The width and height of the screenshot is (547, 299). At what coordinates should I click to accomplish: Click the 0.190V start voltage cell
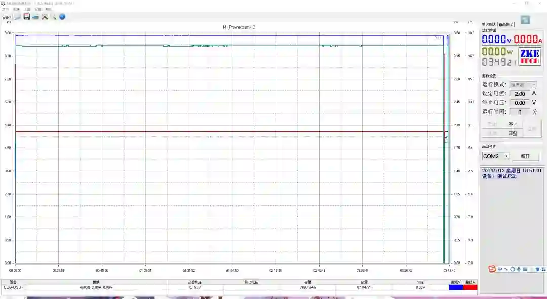click(195, 287)
